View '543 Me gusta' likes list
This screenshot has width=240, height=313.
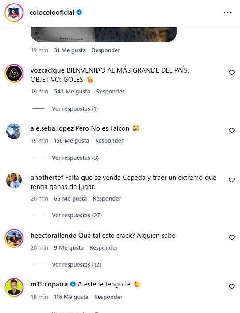tap(72, 92)
